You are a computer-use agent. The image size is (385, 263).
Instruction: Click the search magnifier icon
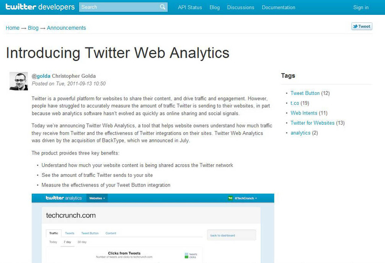tap(163, 7)
